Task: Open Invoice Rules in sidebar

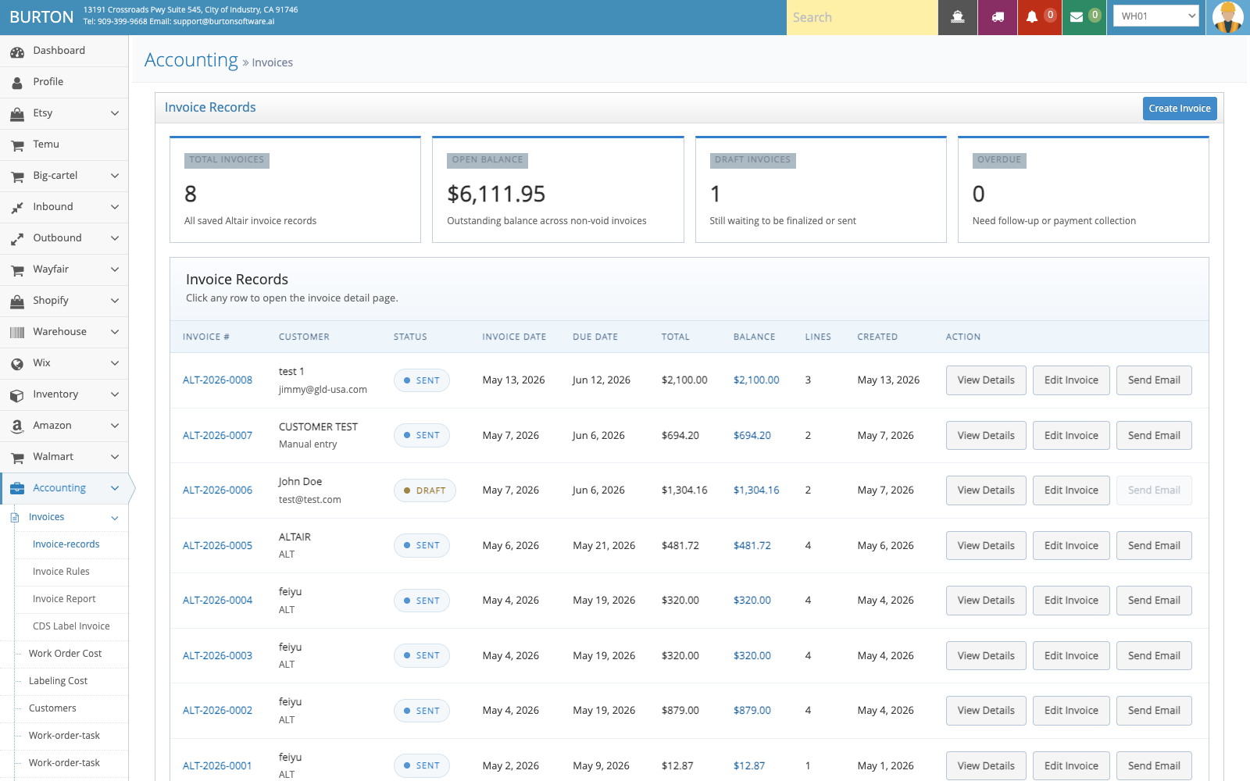Action: pos(61,572)
